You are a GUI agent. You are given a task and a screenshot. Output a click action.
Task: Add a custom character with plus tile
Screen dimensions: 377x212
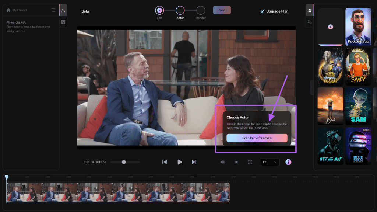330,27
